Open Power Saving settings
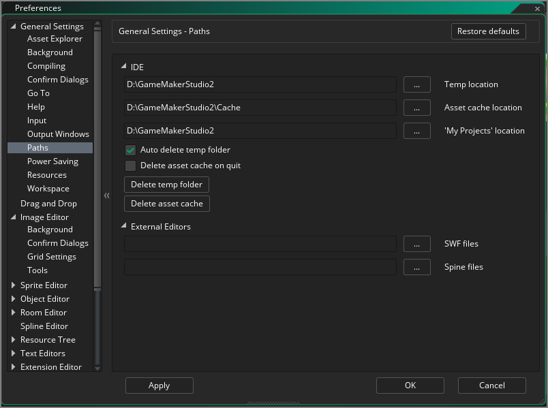The width and height of the screenshot is (548, 408). pos(52,161)
